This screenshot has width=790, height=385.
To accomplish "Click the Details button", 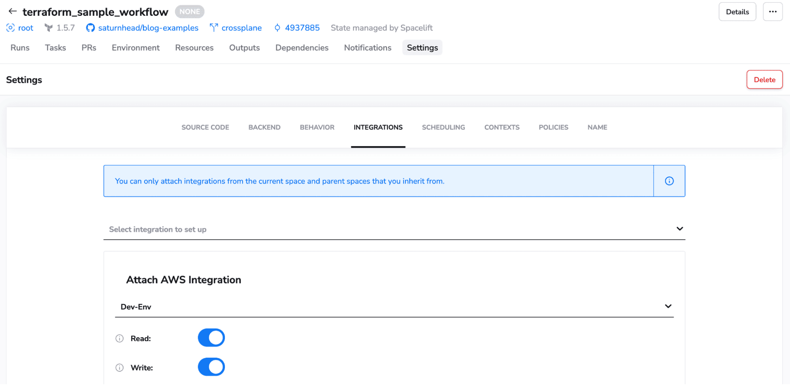I will coord(737,11).
